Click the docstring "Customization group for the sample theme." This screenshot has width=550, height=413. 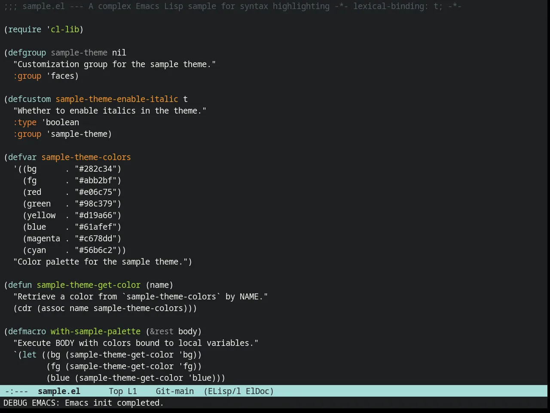114,64
